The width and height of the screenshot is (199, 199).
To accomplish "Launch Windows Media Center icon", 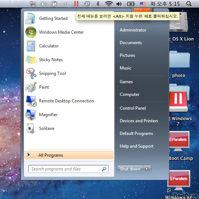I will coord(31,32).
